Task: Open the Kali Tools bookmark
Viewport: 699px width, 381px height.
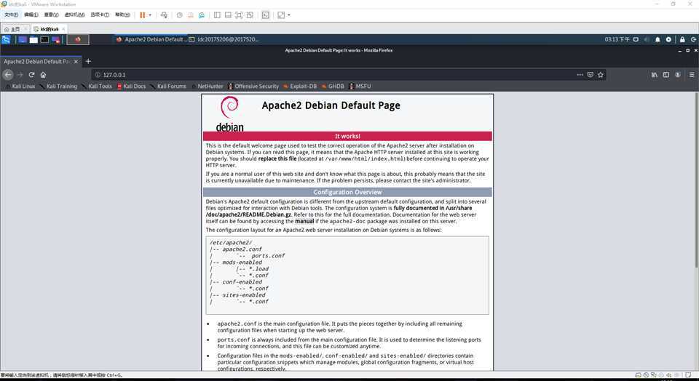Action: (x=97, y=87)
